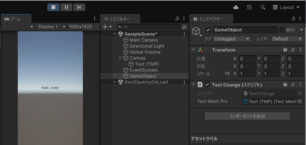This screenshot has height=145, width=306.
Task: Pause play mode
Action: tap(66, 7)
